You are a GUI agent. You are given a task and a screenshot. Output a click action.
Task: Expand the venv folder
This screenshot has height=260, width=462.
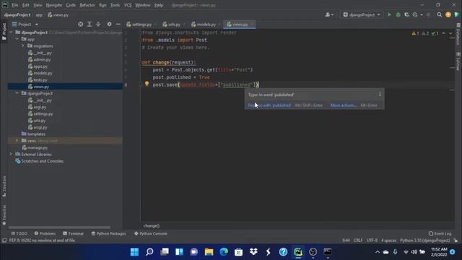pos(17,141)
